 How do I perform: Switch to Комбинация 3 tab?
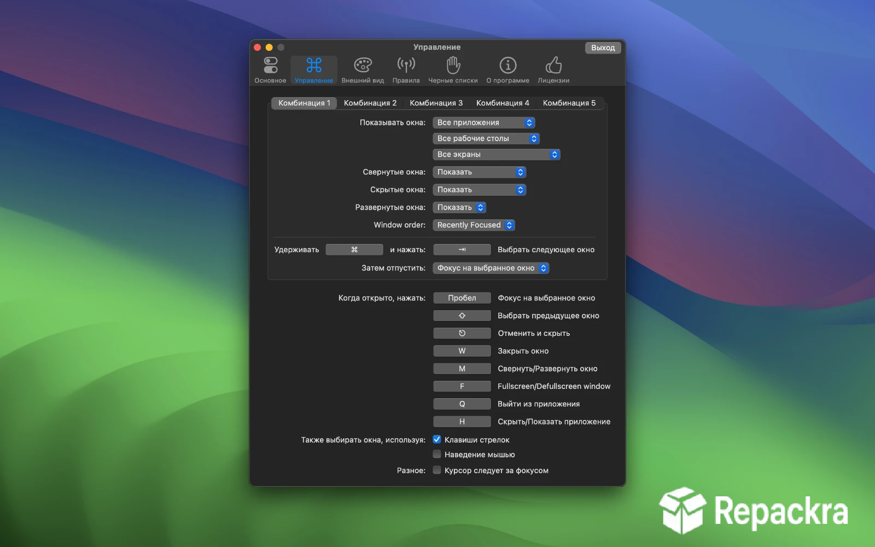[x=436, y=103]
